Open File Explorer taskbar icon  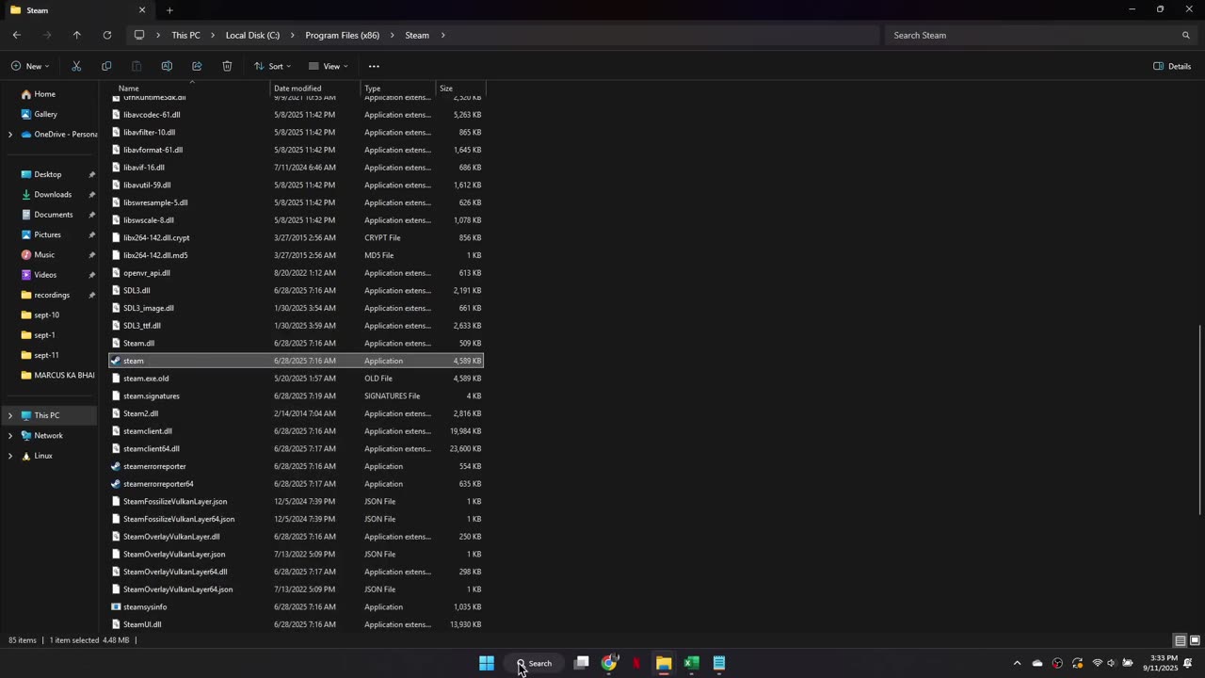tap(664, 663)
